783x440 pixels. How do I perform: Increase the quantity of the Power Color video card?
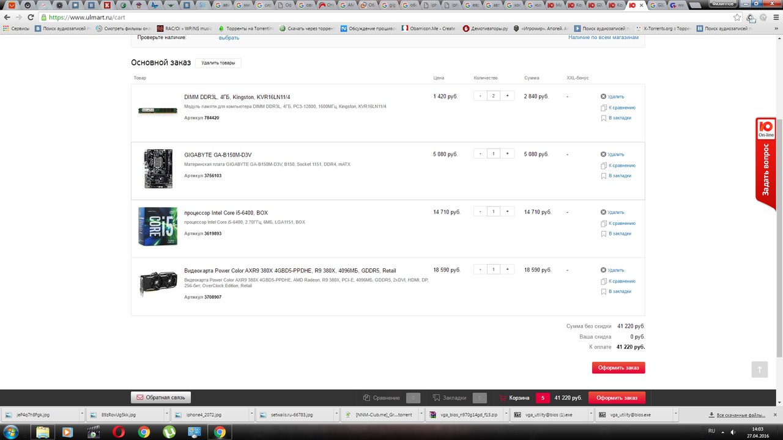click(507, 269)
